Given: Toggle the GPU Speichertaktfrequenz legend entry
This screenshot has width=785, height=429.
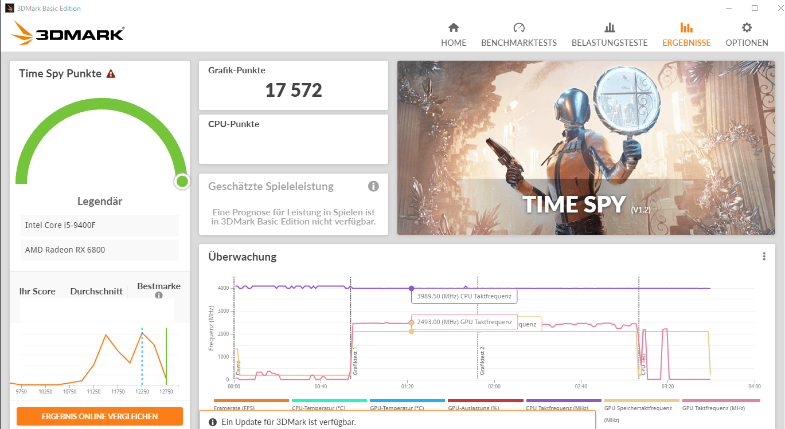Looking at the screenshot, I should [642, 410].
